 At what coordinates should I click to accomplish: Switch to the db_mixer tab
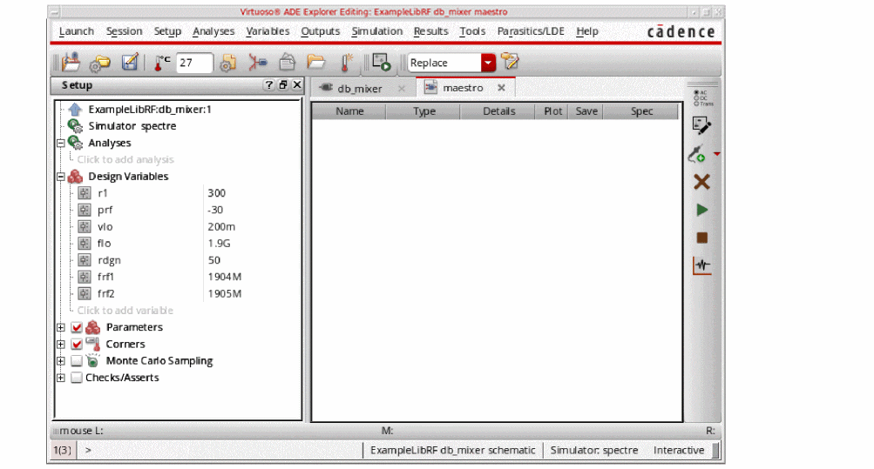359,89
